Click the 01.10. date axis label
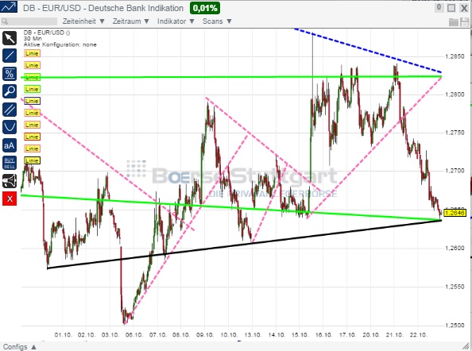 [63, 335]
